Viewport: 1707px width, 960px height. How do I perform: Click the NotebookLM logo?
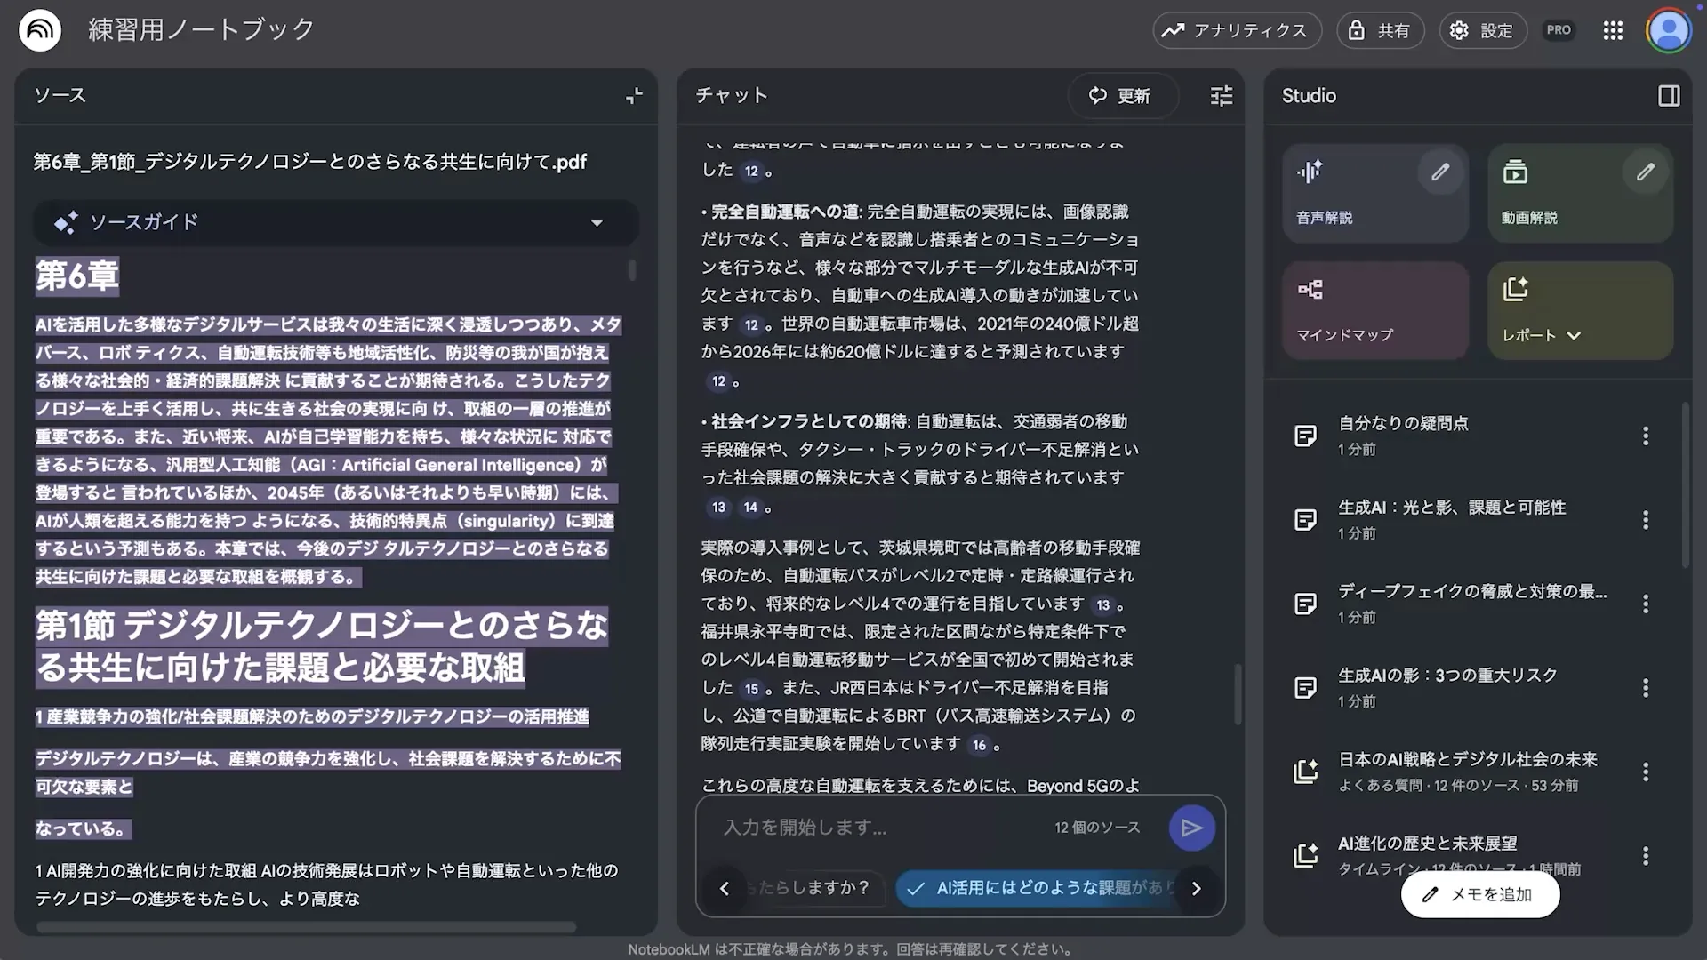tap(39, 29)
